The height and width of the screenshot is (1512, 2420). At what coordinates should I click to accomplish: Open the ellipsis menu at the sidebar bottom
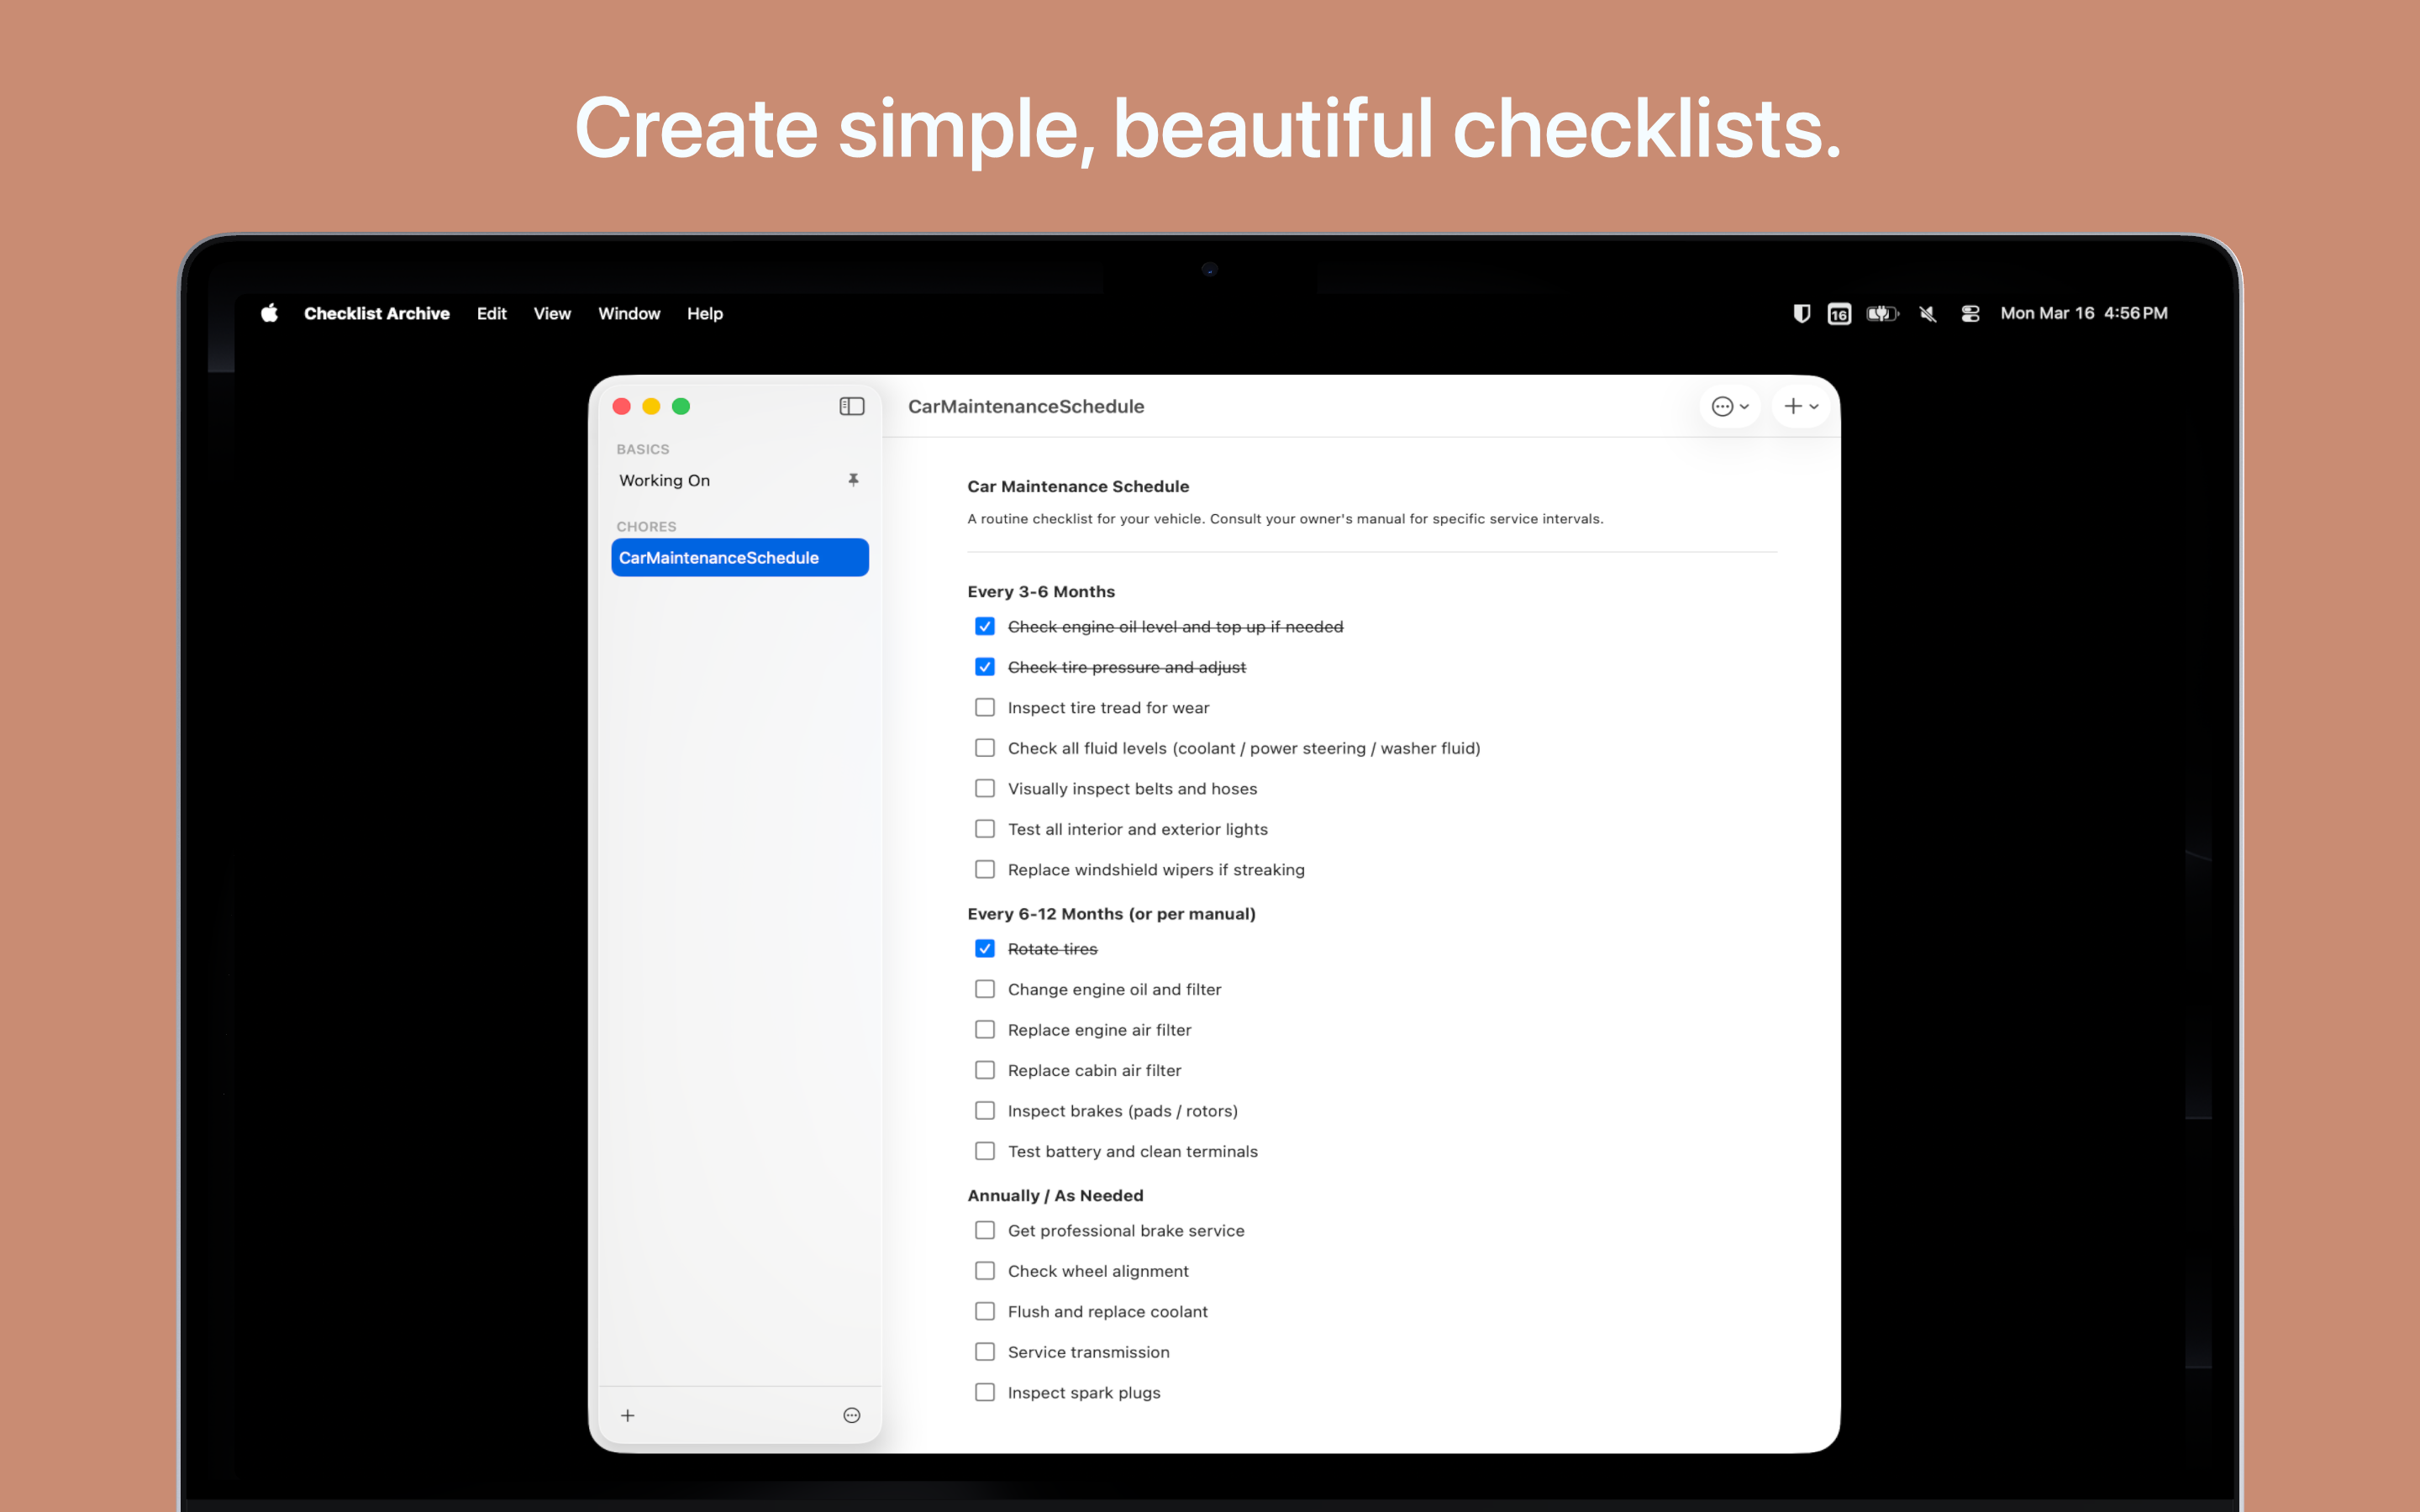(851, 1415)
